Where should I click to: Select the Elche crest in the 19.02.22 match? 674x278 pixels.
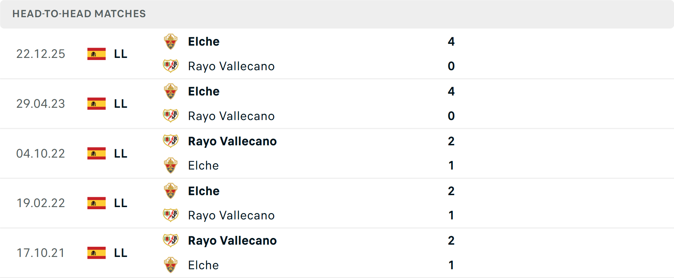pos(171,191)
